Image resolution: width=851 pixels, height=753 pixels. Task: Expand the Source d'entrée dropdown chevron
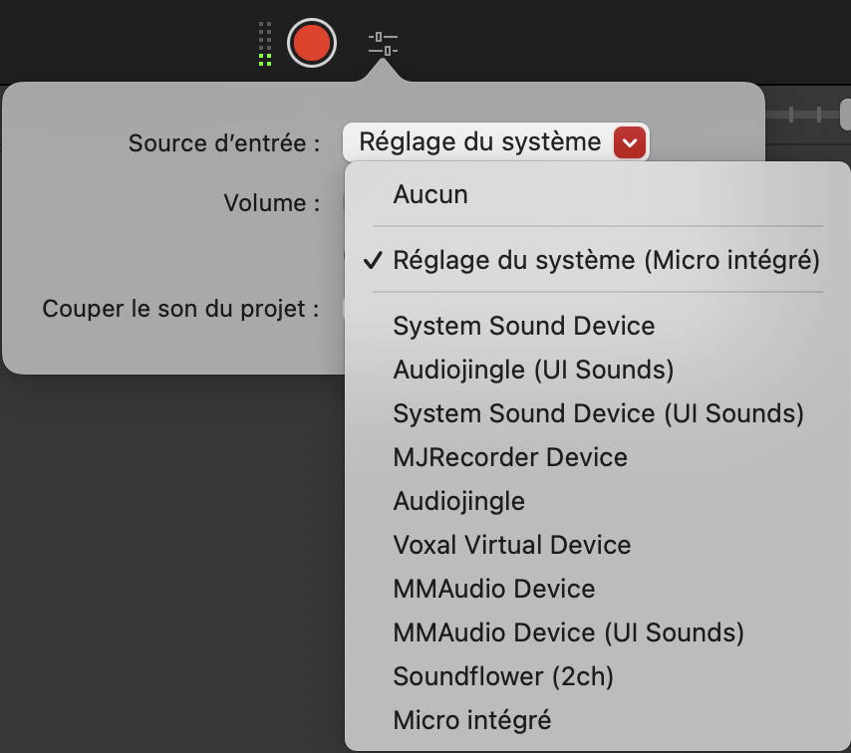pyautogui.click(x=629, y=142)
